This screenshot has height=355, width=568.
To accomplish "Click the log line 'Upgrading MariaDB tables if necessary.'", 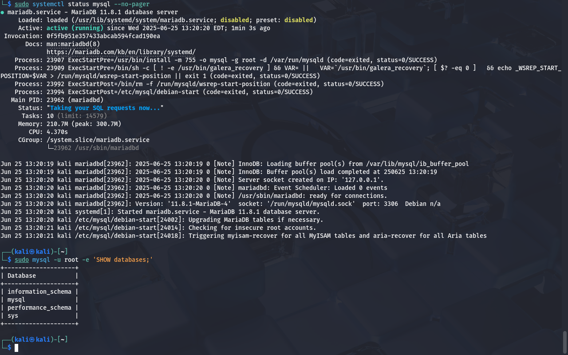I will [x=162, y=220].
